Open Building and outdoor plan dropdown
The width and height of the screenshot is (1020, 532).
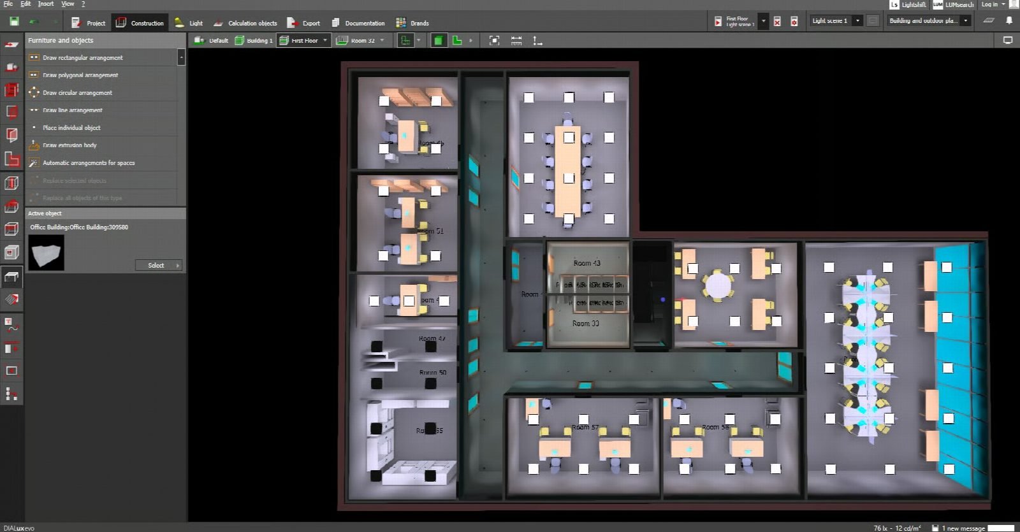pyautogui.click(x=966, y=21)
